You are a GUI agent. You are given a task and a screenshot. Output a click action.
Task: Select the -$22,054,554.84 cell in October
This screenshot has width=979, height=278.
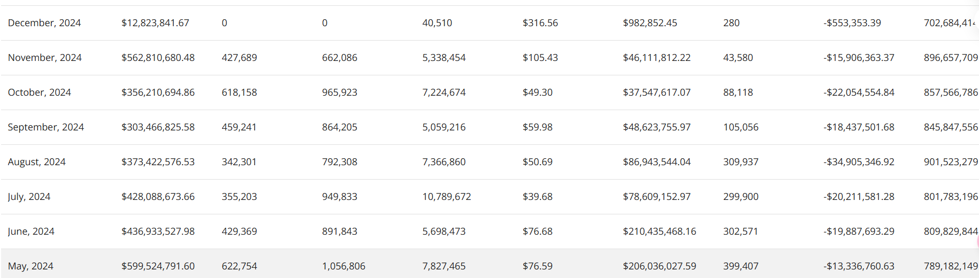click(x=859, y=92)
